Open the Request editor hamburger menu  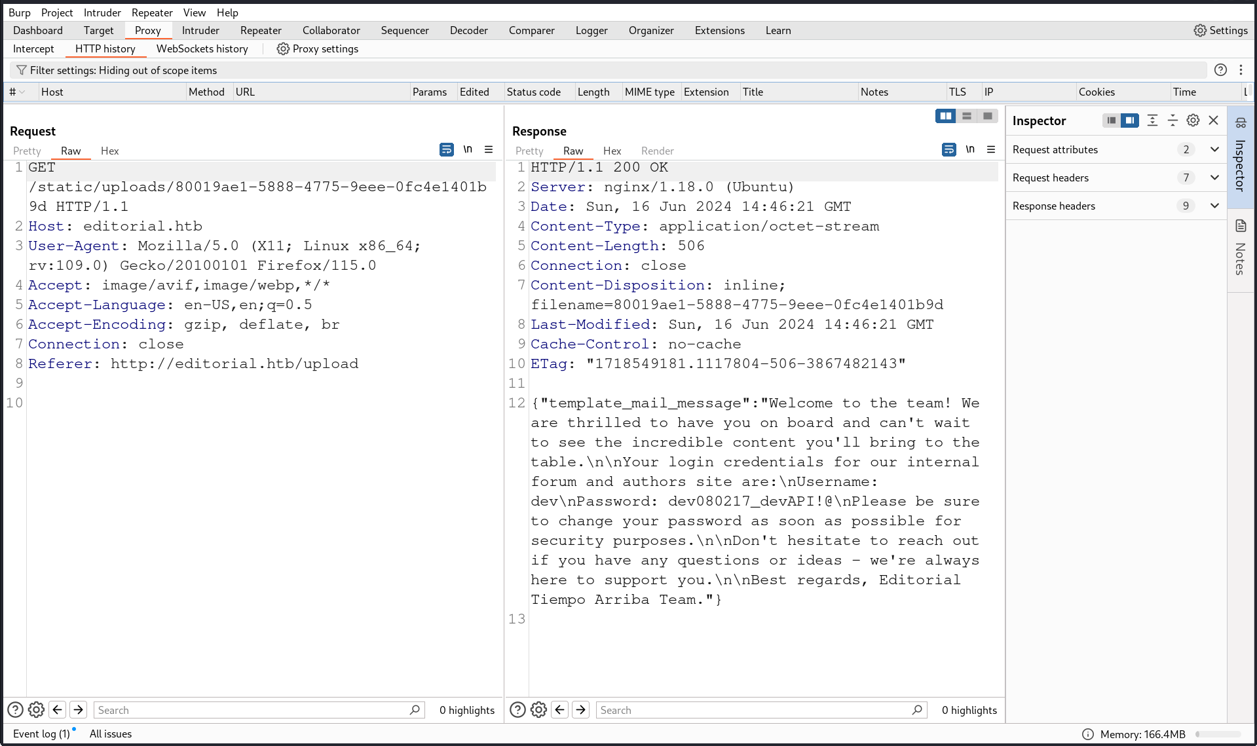[x=489, y=149]
